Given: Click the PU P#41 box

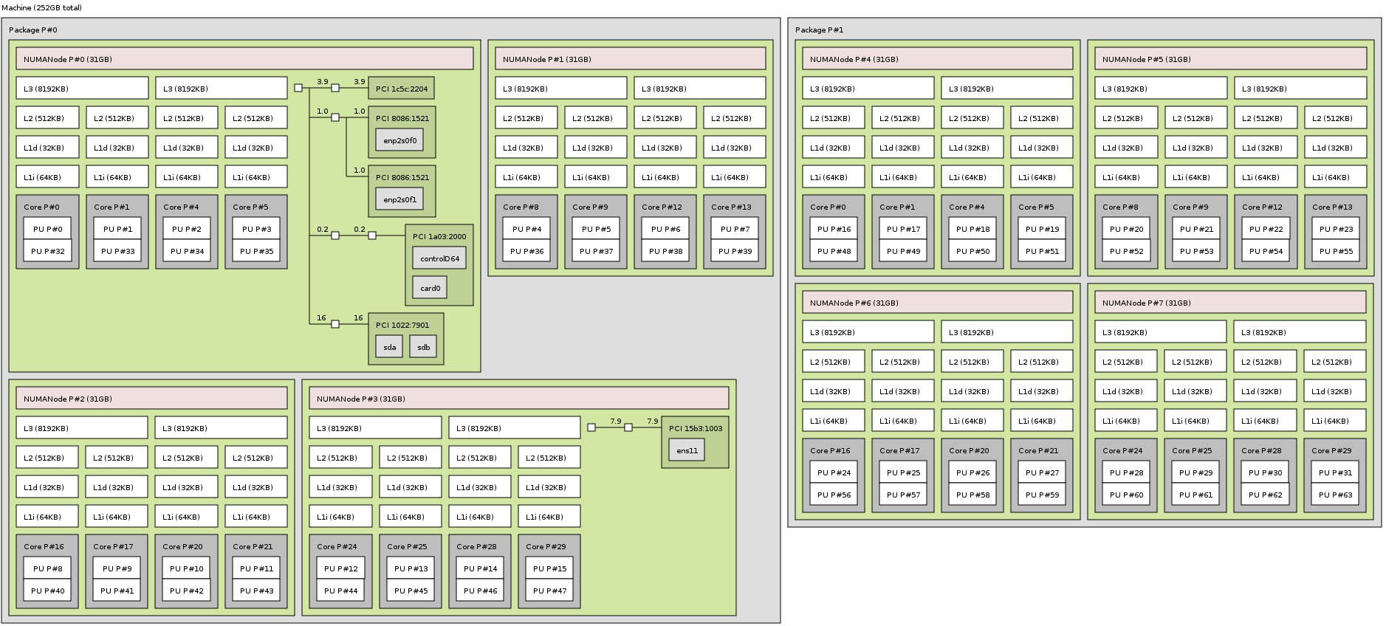Looking at the screenshot, I should tap(117, 591).
